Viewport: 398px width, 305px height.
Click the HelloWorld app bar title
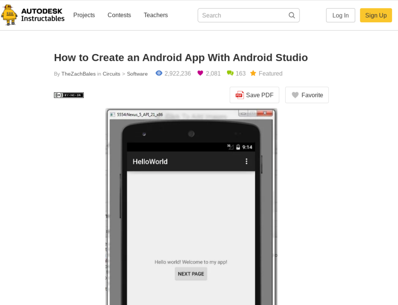coord(150,162)
